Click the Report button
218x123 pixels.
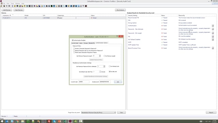tap(211, 112)
